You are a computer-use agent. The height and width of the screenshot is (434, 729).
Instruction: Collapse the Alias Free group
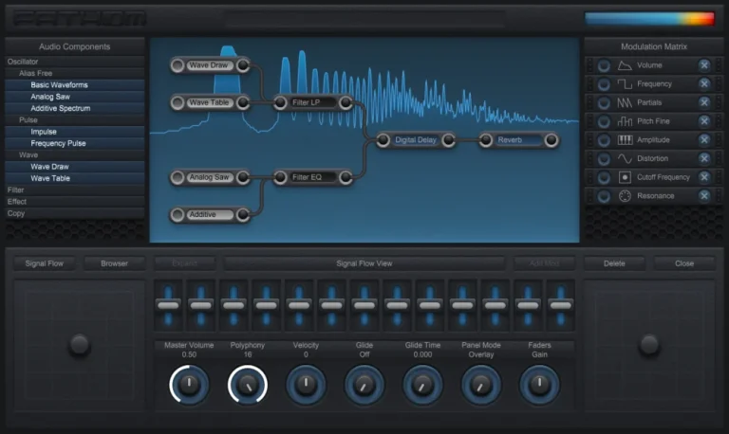[74, 73]
